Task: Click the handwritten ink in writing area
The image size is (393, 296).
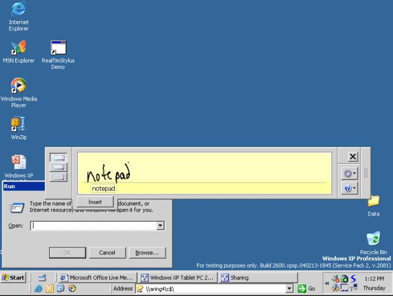Action: (109, 173)
